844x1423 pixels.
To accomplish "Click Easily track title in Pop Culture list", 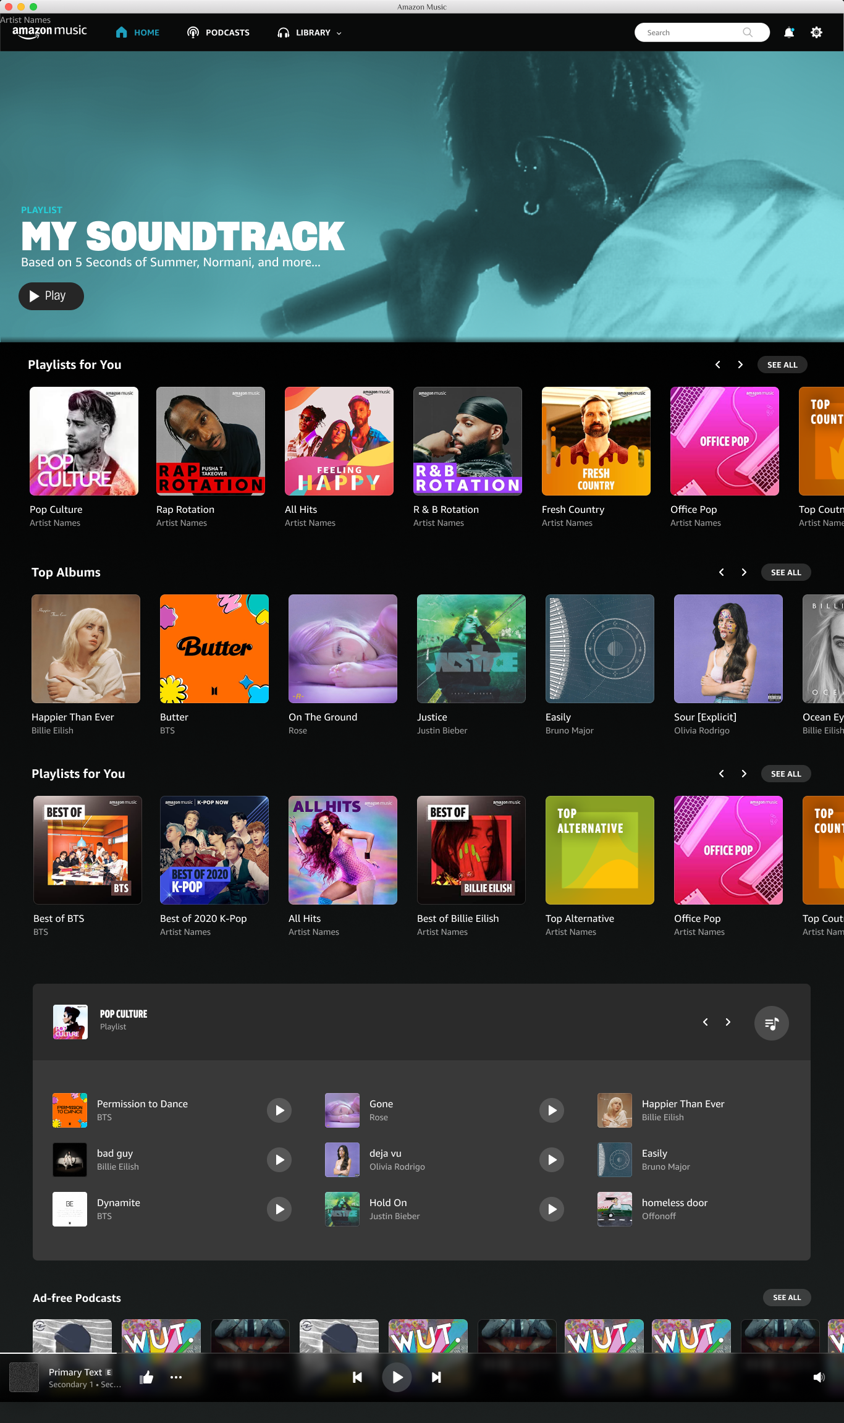I will (654, 1153).
